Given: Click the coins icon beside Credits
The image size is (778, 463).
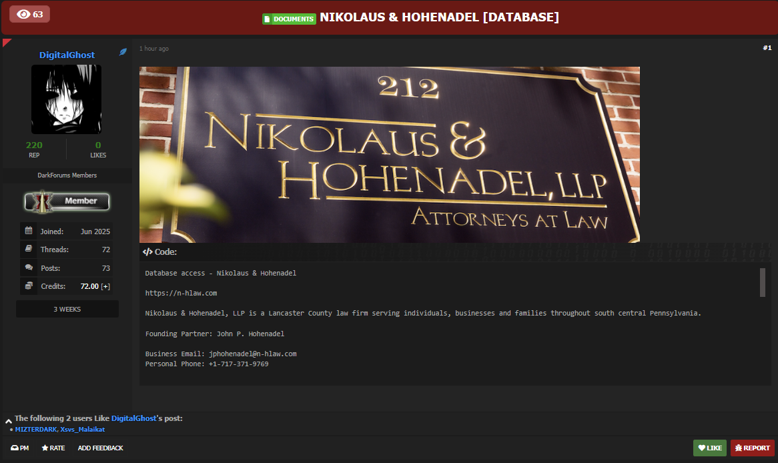Looking at the screenshot, I should pos(29,286).
